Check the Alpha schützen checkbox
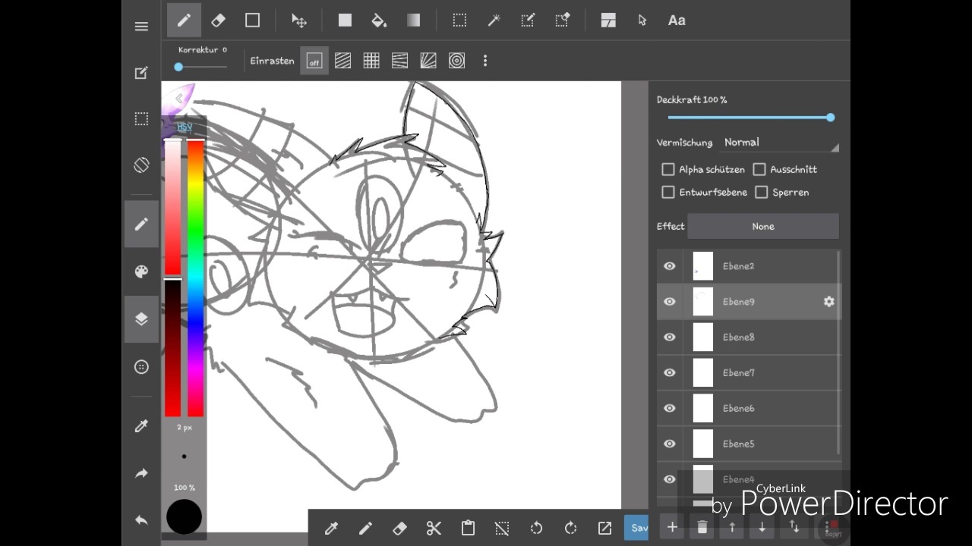Image resolution: width=972 pixels, height=546 pixels. pos(668,169)
